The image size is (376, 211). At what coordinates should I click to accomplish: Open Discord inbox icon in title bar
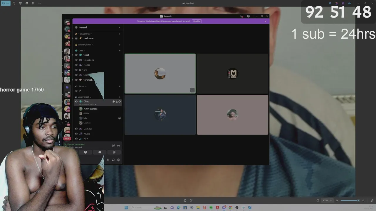[242, 16]
